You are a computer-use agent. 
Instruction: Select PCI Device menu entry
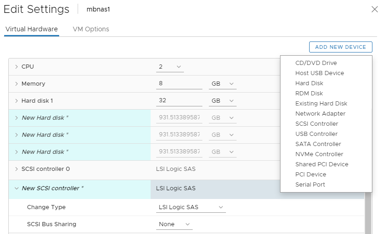(x=311, y=174)
